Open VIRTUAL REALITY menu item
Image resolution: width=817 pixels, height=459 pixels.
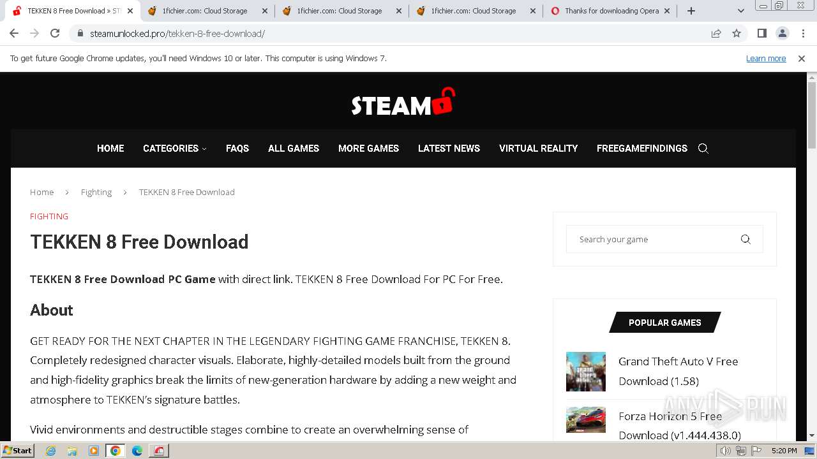538,148
